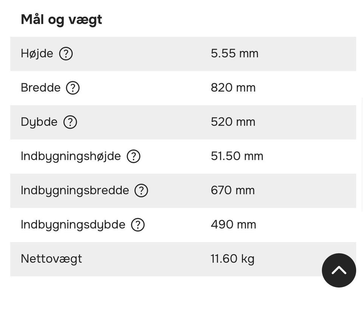Click the question mark beside Dybde
363x322 pixels.
click(70, 122)
